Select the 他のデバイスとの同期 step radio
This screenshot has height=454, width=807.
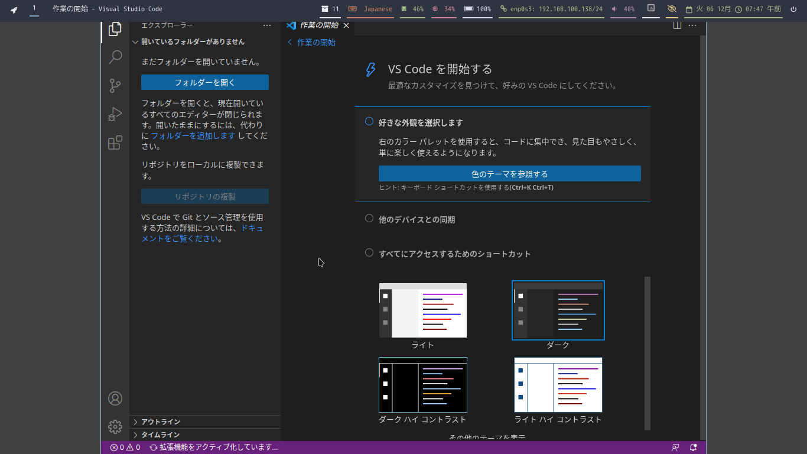tap(369, 218)
